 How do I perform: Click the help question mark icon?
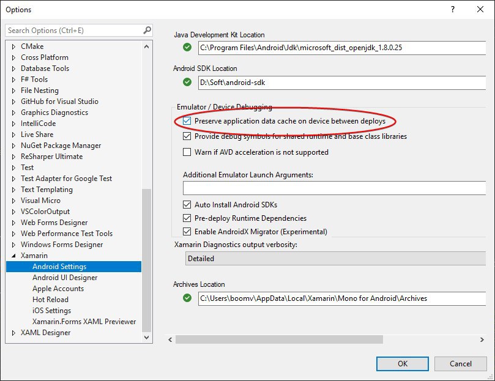(x=453, y=9)
